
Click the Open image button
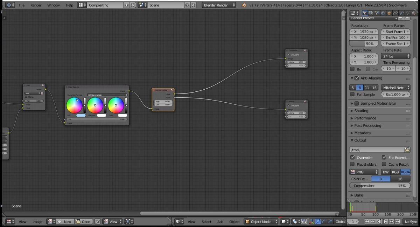tap(83, 221)
